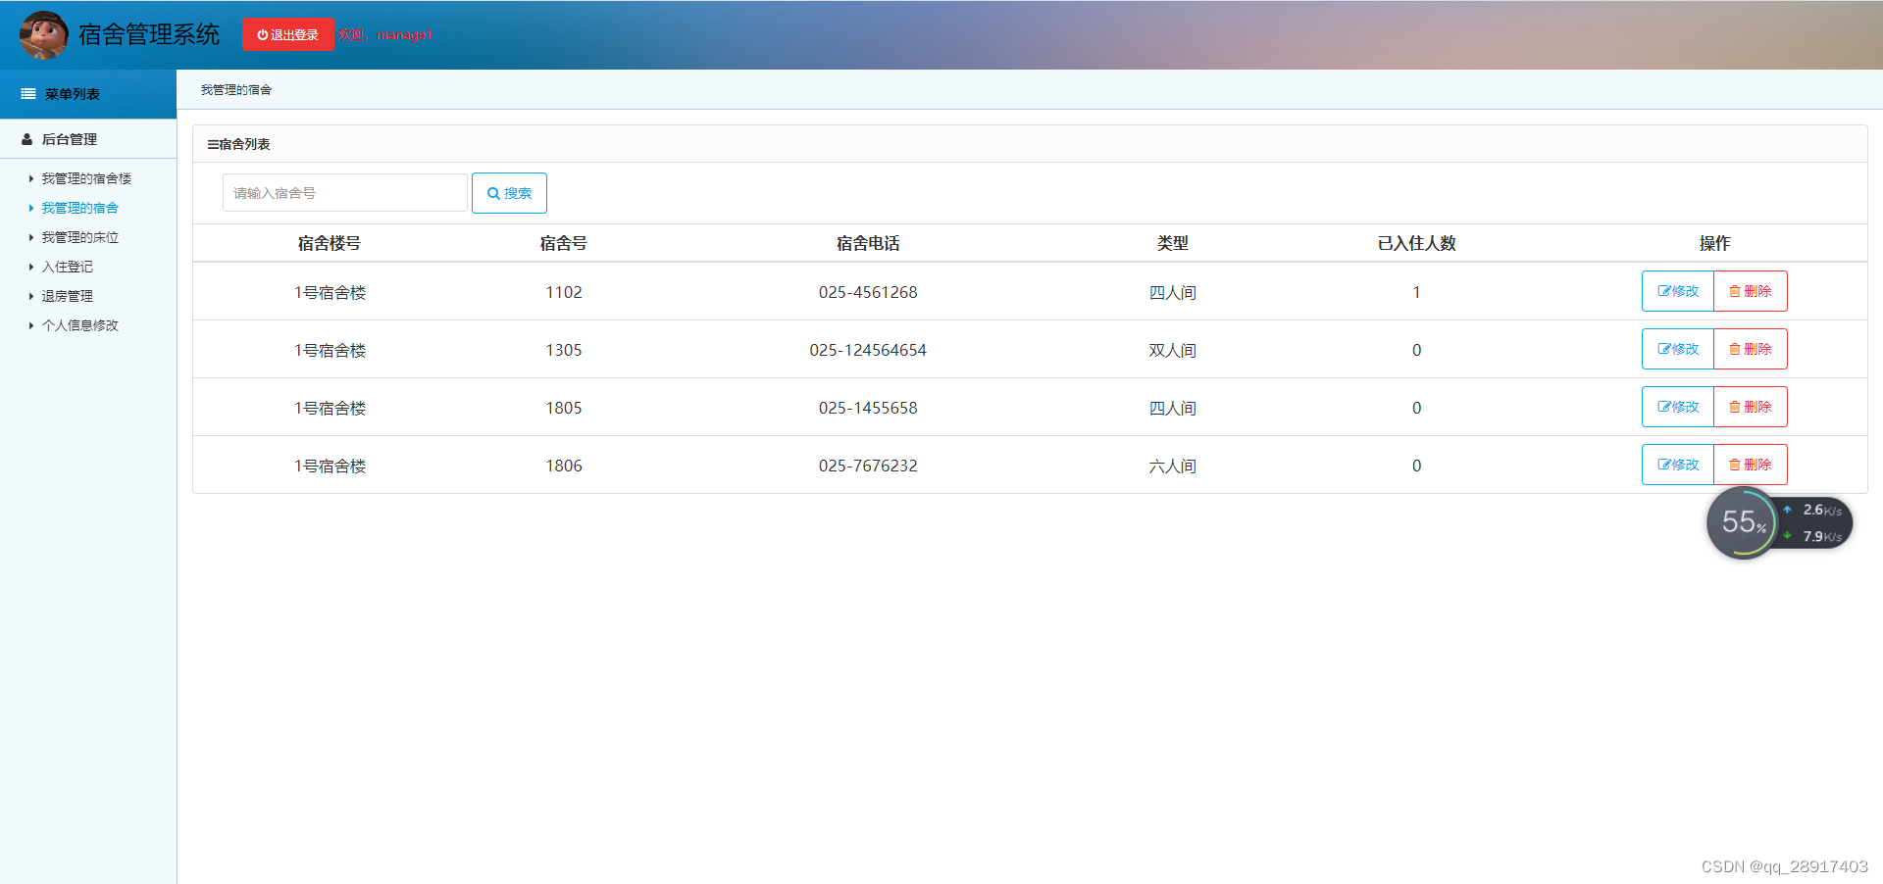Click 删除 for dormitory 1805

click(x=1751, y=407)
